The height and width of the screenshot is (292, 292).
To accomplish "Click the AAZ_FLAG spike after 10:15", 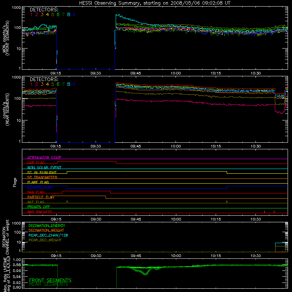I will (227, 202).
